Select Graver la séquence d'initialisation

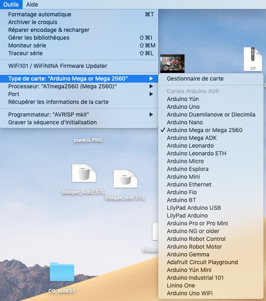79,122
